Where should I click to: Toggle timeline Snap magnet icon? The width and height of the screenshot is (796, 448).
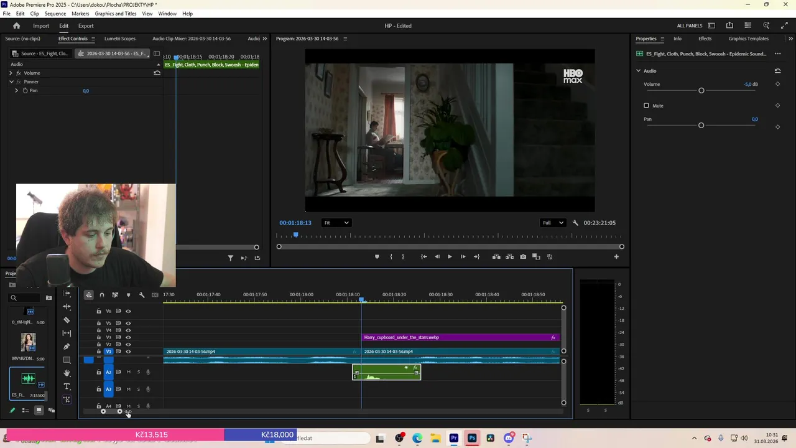[x=102, y=295]
